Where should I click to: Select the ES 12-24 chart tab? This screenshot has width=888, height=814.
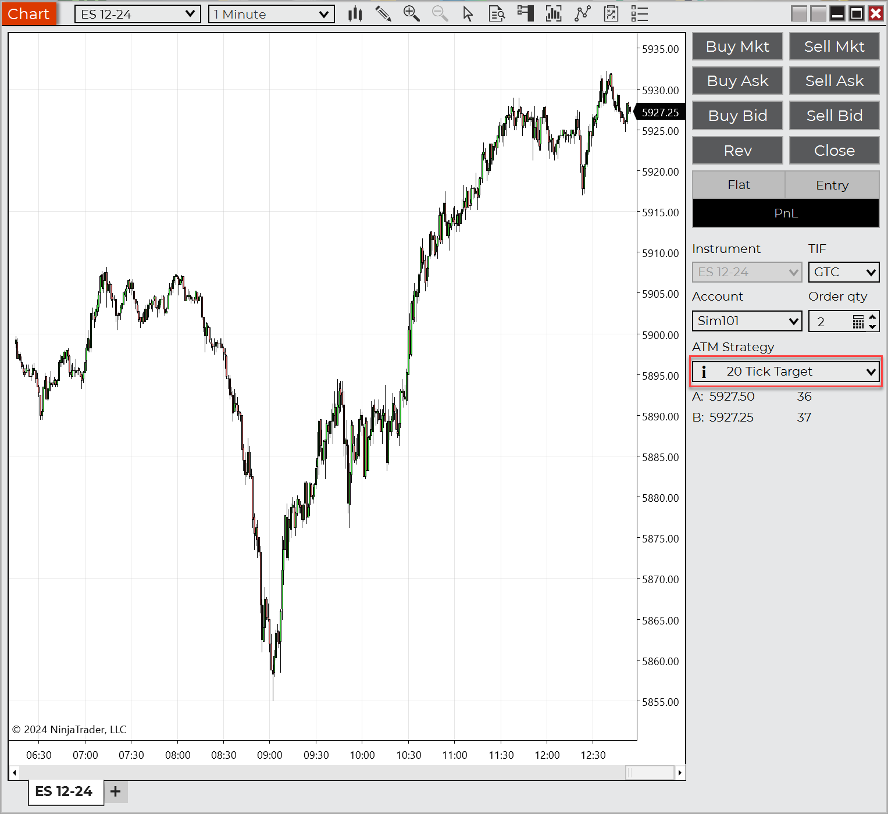[x=65, y=792]
